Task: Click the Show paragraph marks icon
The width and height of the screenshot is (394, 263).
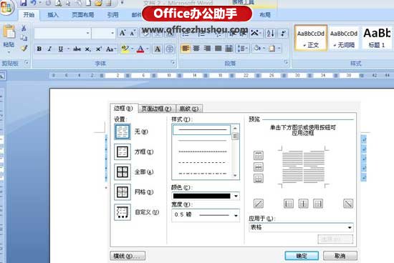Action: pos(283,33)
